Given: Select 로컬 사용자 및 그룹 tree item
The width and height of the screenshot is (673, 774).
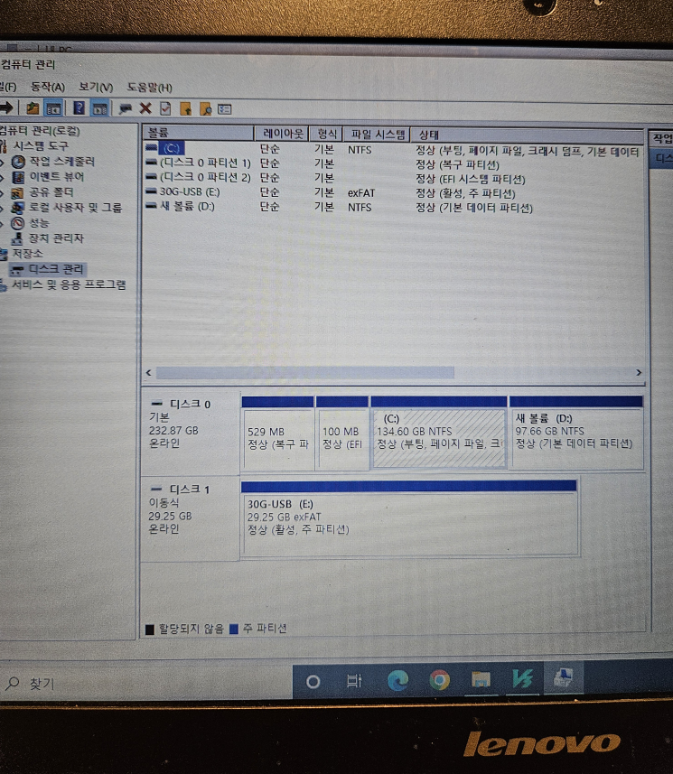Looking at the screenshot, I should tap(75, 208).
